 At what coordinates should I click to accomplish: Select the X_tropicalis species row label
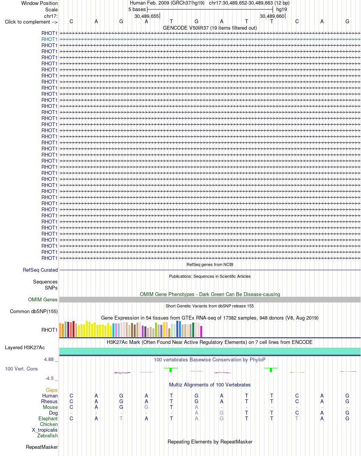[45, 430]
